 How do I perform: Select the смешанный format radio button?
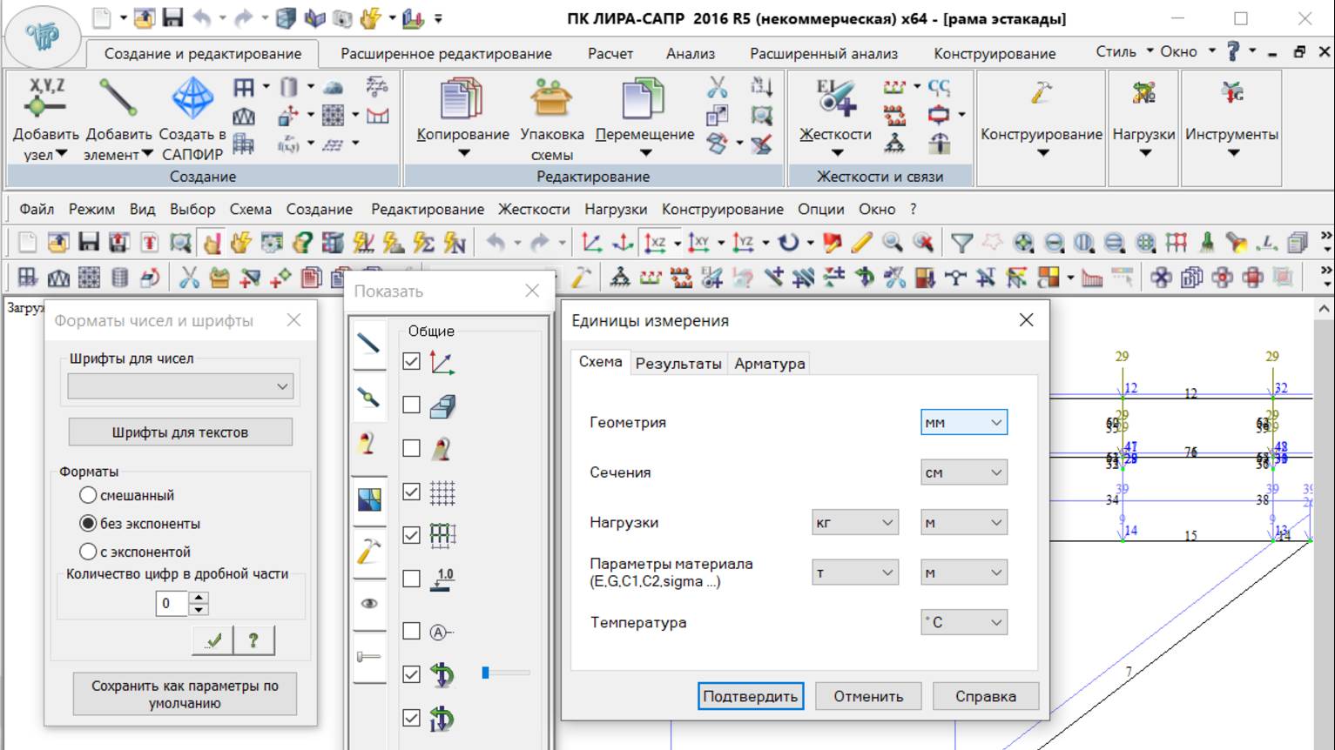click(88, 495)
